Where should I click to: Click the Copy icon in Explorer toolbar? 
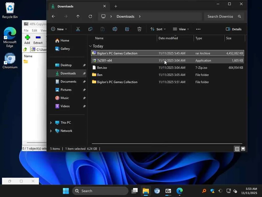pos(90,29)
